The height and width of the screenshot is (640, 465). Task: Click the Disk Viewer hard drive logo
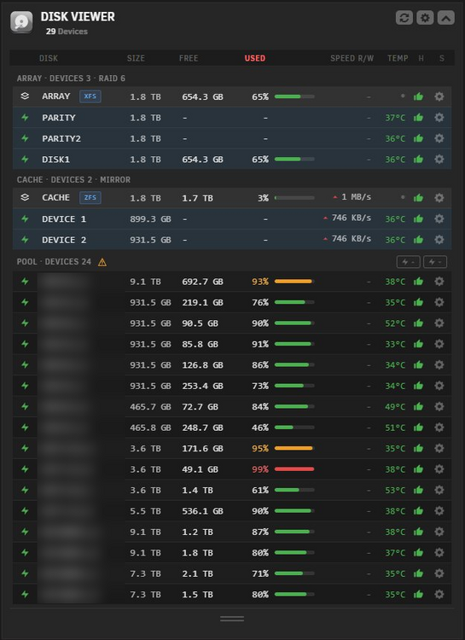click(x=21, y=22)
